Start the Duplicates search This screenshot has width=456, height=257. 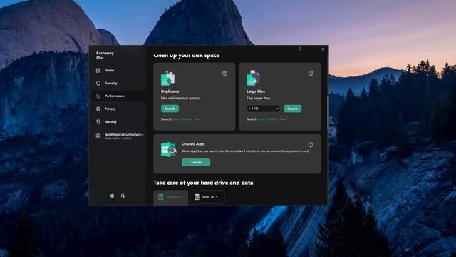click(x=170, y=109)
